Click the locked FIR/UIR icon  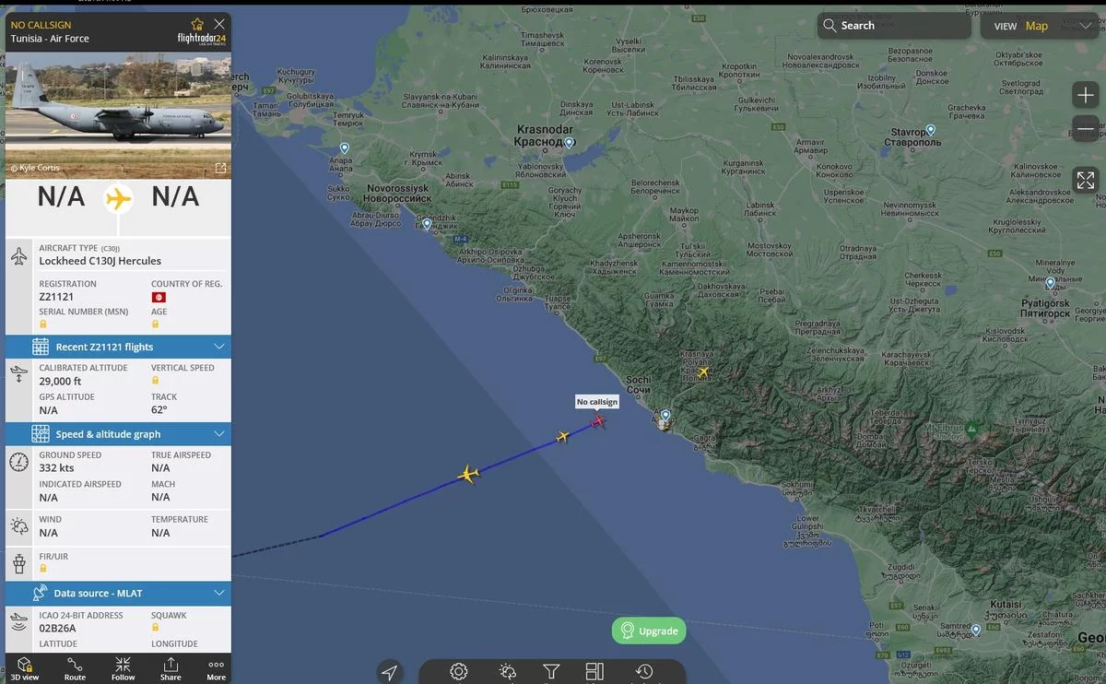click(42, 569)
